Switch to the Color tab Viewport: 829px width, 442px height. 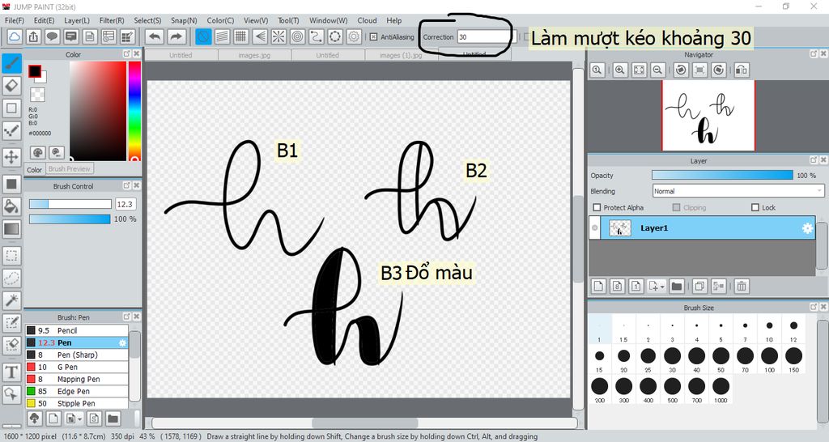click(x=34, y=170)
